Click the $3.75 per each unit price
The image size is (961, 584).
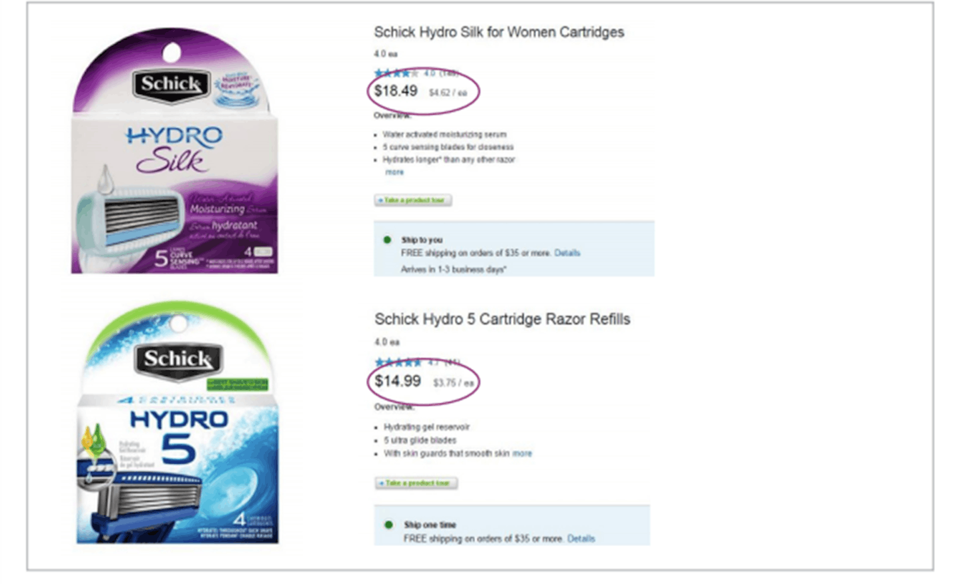[x=453, y=383]
